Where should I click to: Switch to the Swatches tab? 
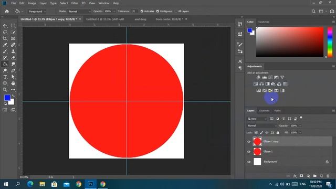[x=264, y=22]
